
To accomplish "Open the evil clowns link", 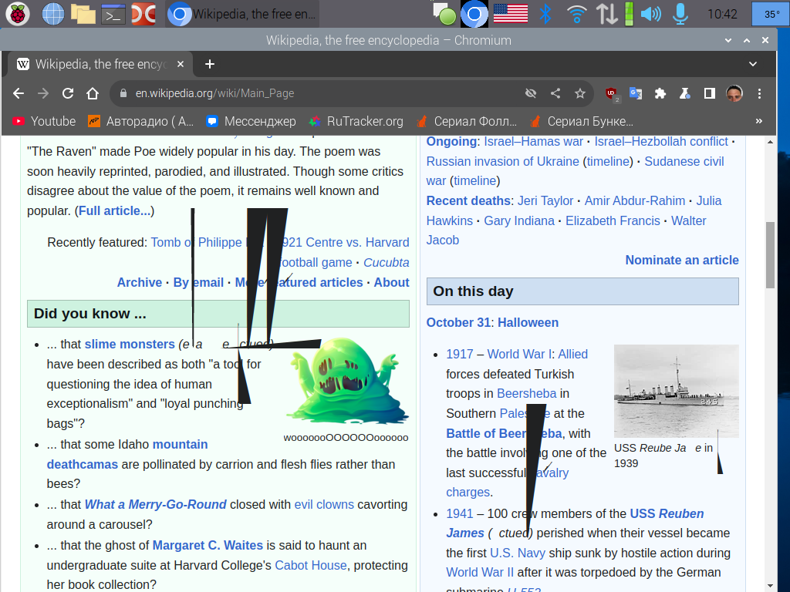I will [x=324, y=504].
